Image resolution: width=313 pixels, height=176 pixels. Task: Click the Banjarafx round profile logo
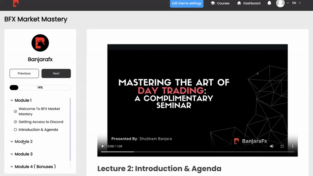tap(40, 43)
